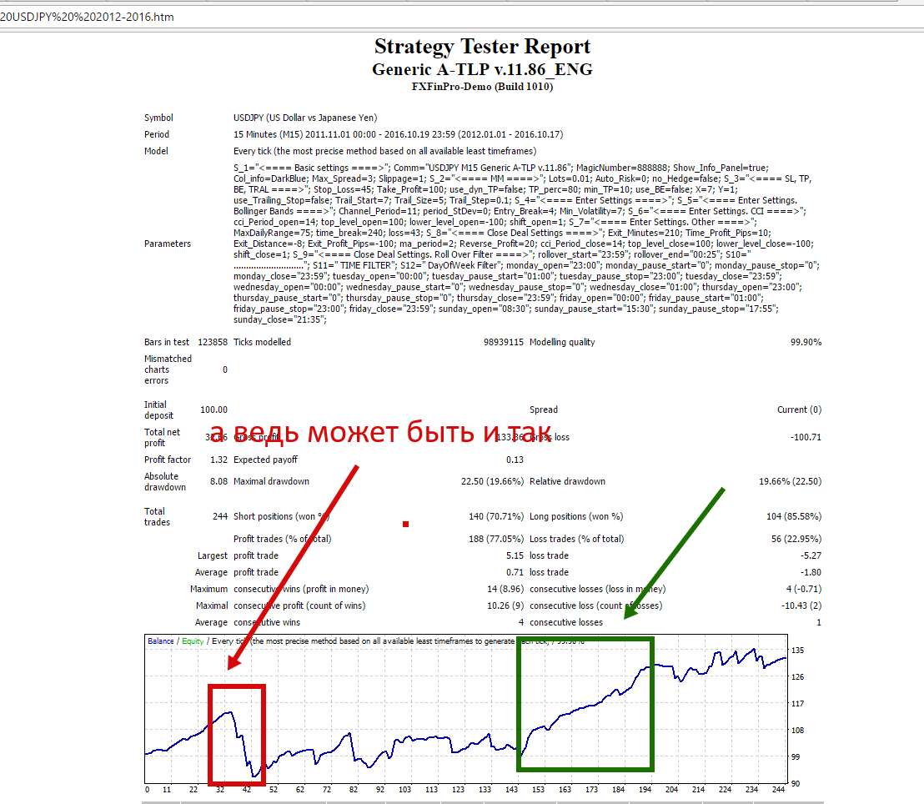
Task: Select short positions value '140 (70.71%)'
Action: (x=496, y=516)
